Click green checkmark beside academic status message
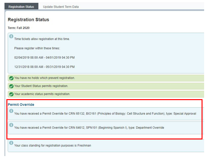207x158 pixels. (x=11, y=94)
